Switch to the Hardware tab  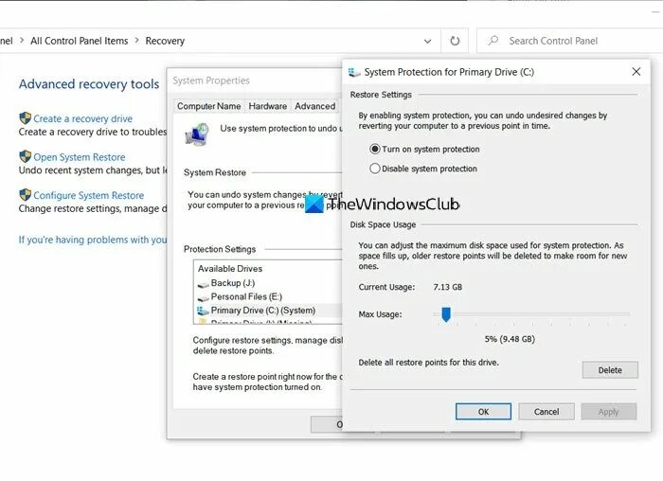tap(268, 106)
